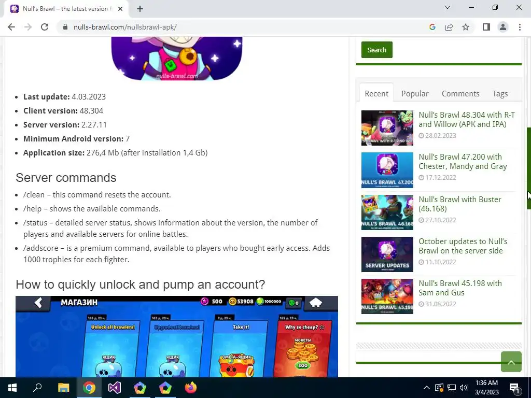The width and height of the screenshot is (531, 398).
Task: Switch to the Comments tab
Action: click(460, 93)
